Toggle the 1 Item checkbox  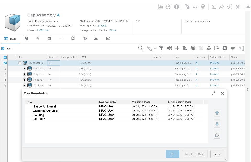pyautogui.click(x=3, y=49)
